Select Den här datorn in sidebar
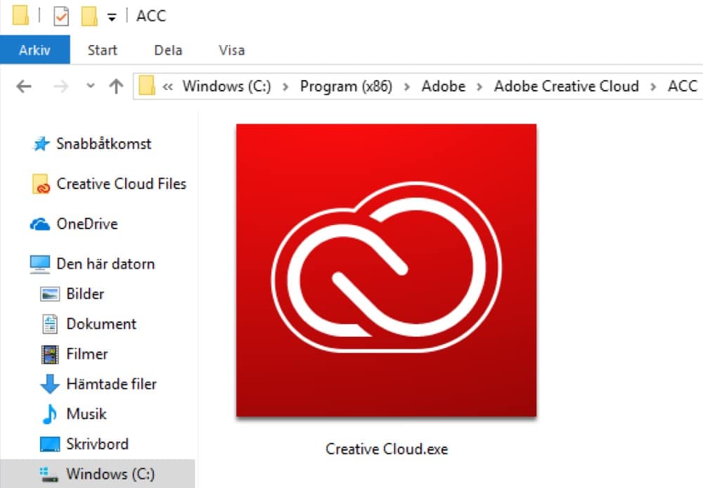Image resolution: width=703 pixels, height=488 pixels. (105, 263)
